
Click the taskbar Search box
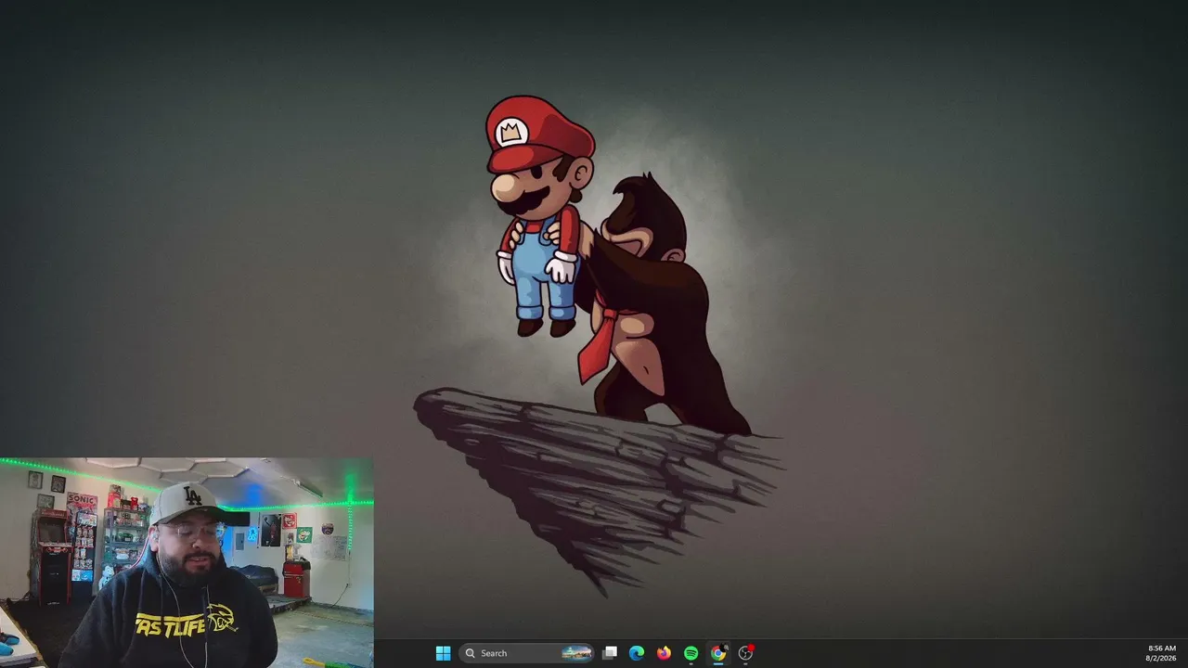pyautogui.click(x=526, y=653)
